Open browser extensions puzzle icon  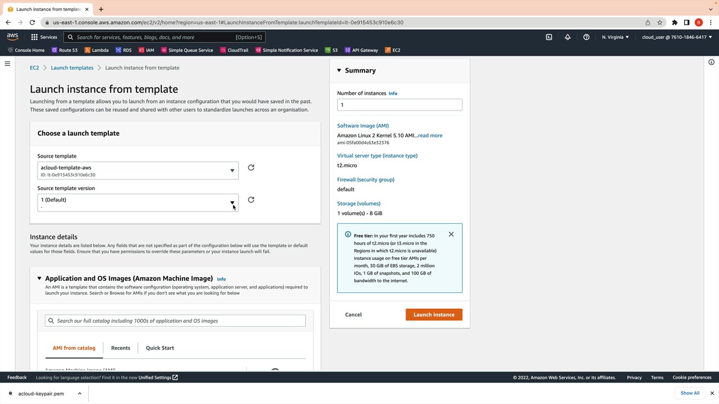675,22
